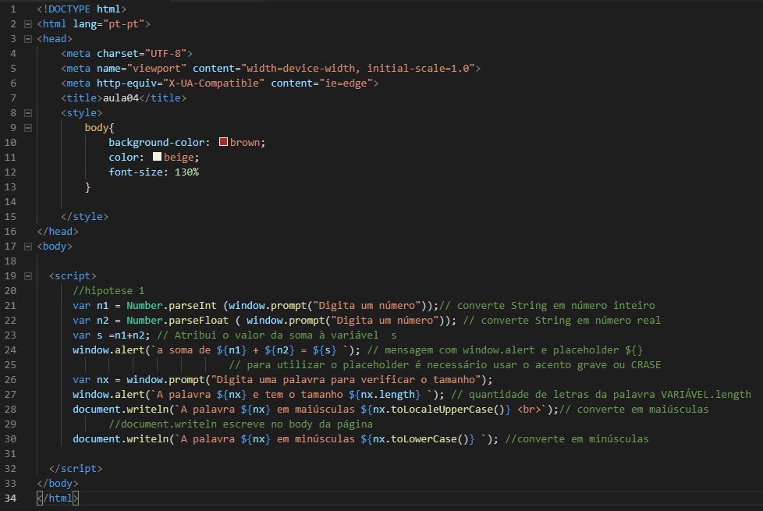Collapse the html tag fold on line 2
Viewport: 763px width, 511px height.
point(28,24)
